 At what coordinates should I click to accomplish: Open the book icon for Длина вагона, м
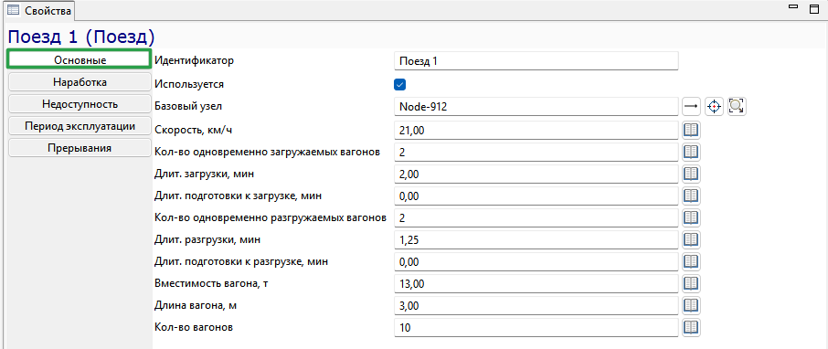[691, 305]
